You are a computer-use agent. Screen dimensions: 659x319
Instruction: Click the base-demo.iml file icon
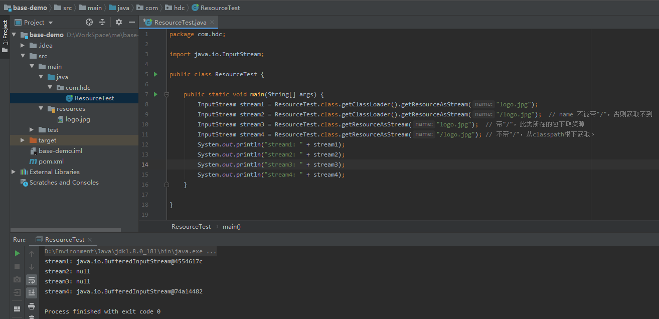pos(33,151)
